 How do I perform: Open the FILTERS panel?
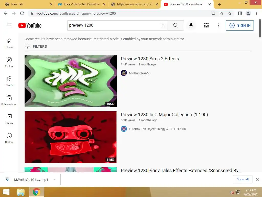(36, 46)
